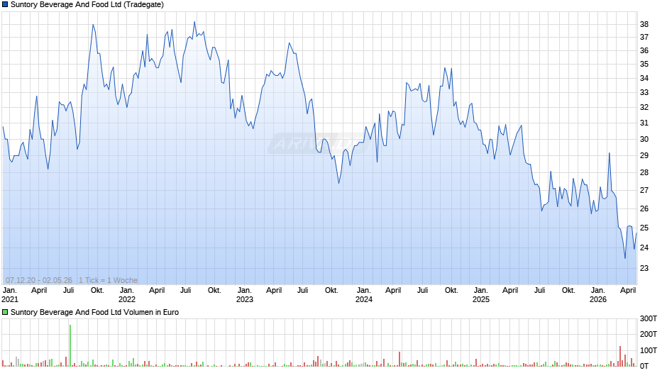Click the tallest green volume bar in 2021

click(x=70, y=345)
